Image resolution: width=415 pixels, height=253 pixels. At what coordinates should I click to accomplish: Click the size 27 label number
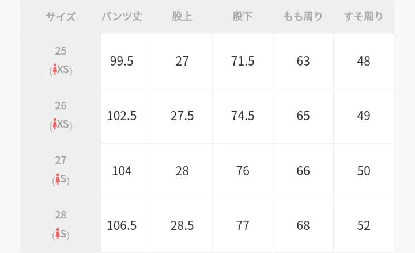coord(61,160)
